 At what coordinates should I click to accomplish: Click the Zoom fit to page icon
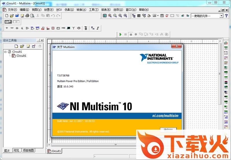pos(125,16)
